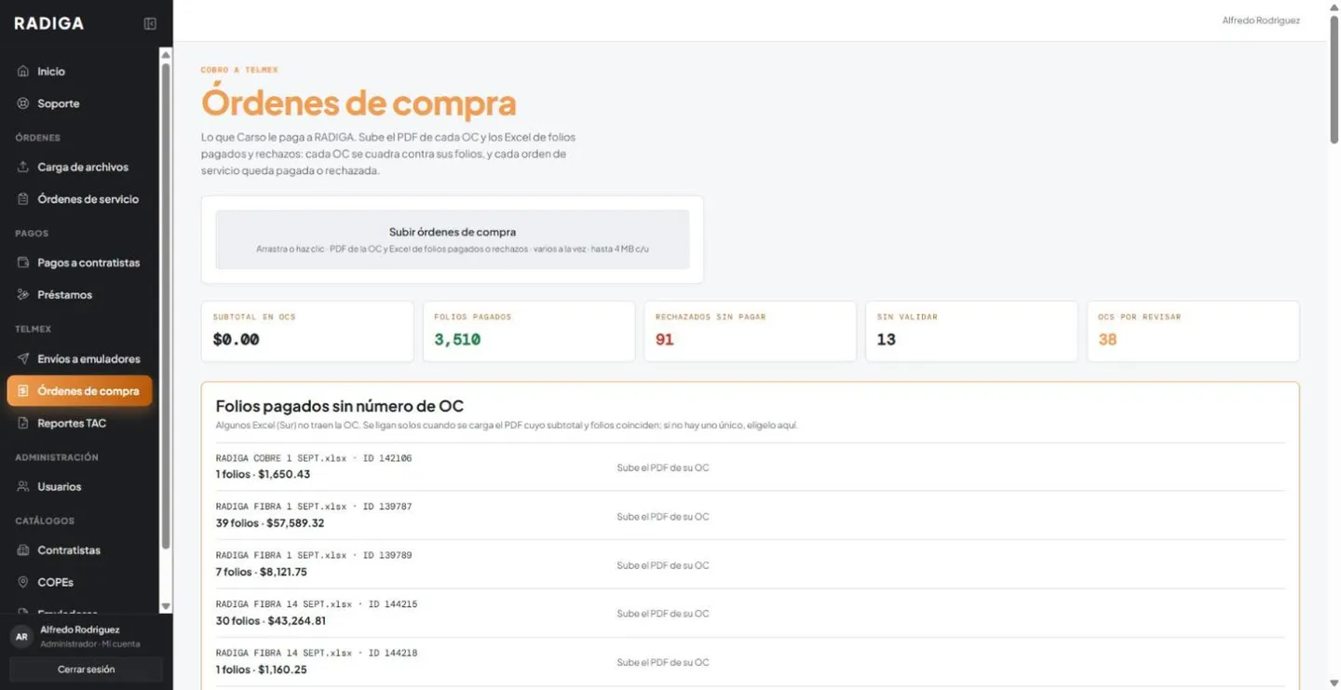
Task: Click the lifebuoy icon beside Soporte
Action: click(x=23, y=103)
